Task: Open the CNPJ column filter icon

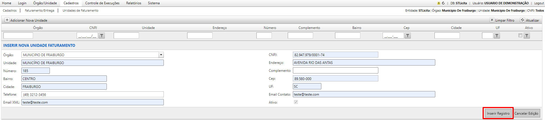Action: [102, 35]
